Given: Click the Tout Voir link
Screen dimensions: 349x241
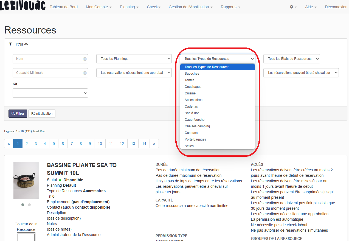Looking at the screenshot, I should [x=39, y=131].
